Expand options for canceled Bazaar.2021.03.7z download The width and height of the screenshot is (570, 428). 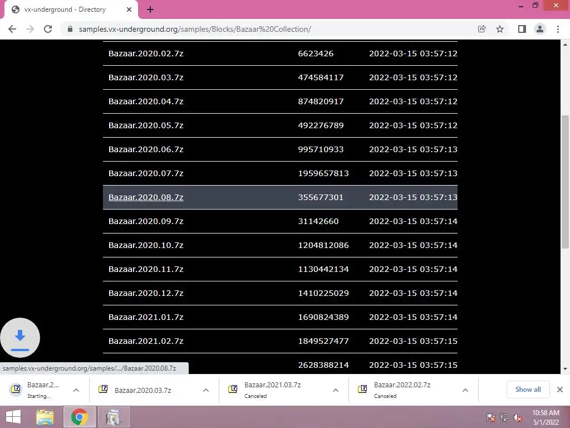(x=336, y=390)
